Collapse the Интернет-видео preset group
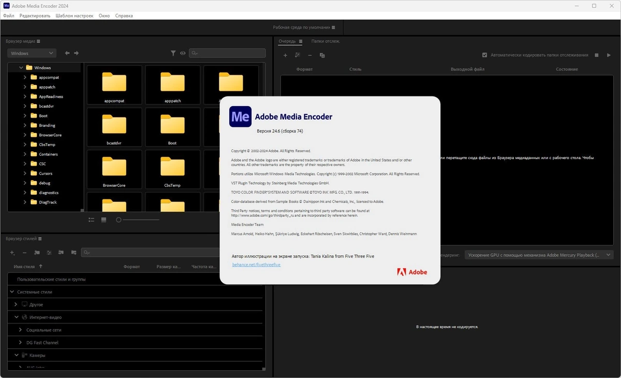 point(16,317)
